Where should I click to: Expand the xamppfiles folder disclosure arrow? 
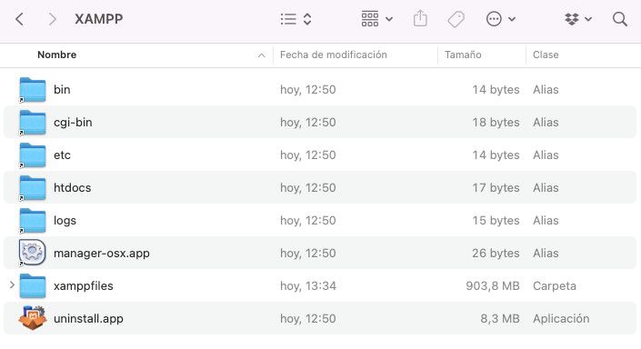pyautogui.click(x=12, y=284)
